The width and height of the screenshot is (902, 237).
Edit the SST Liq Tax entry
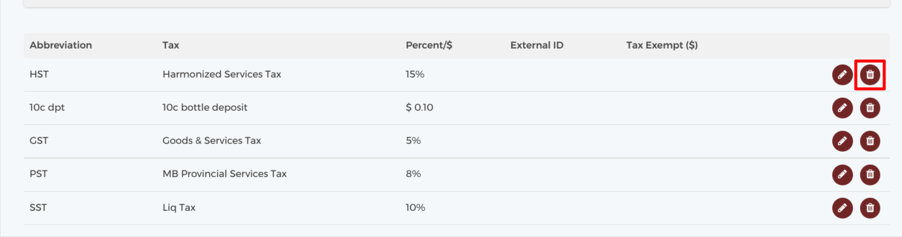[842, 208]
